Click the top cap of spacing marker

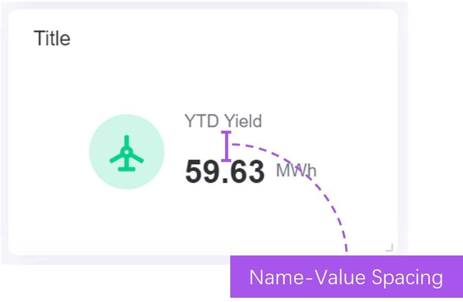tap(226, 133)
